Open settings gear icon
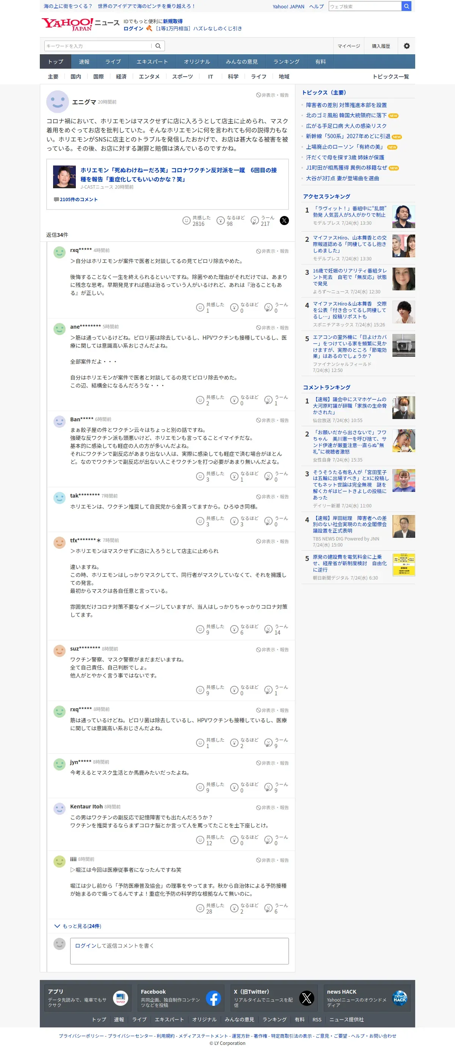 click(x=406, y=46)
